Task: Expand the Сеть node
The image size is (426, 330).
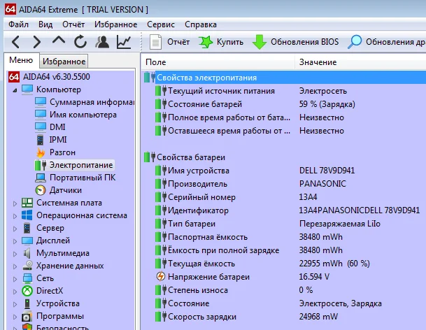Action: [x=15, y=279]
